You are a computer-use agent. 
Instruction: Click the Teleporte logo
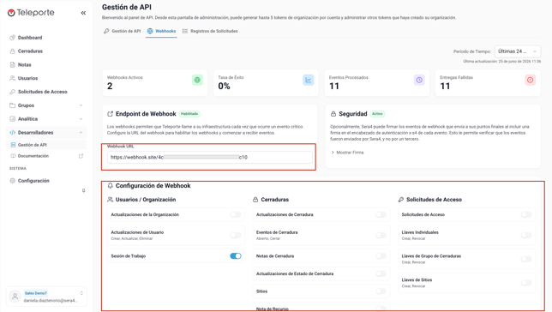pyautogui.click(x=31, y=13)
